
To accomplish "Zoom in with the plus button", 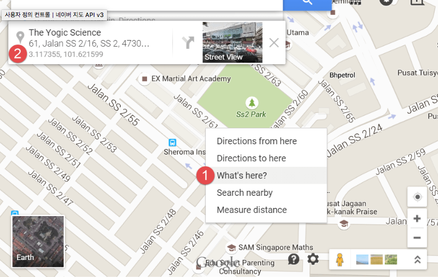I will tap(417, 218).
